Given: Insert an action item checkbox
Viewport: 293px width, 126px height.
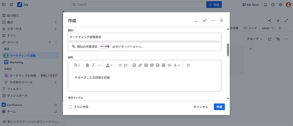Looking at the screenshot, I should (134, 65).
